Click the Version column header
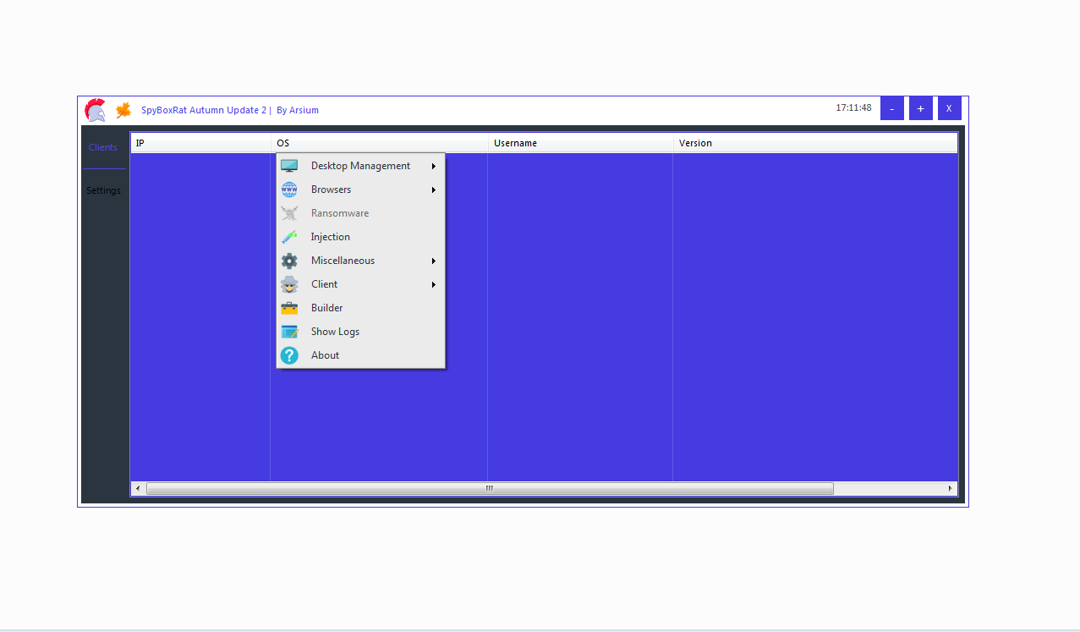Screen dimensions: 1080x632 coord(695,143)
